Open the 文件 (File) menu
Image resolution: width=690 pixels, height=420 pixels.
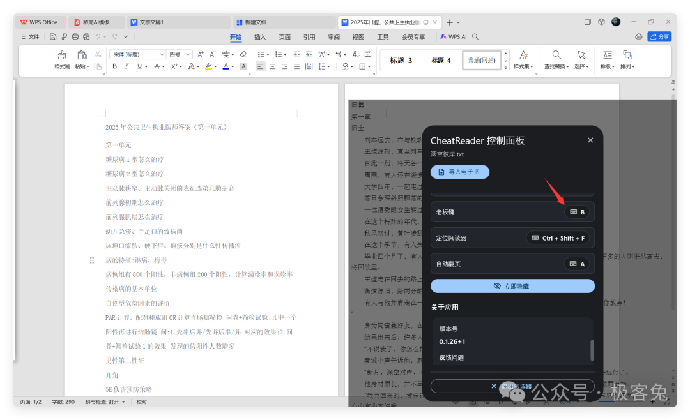[31, 37]
